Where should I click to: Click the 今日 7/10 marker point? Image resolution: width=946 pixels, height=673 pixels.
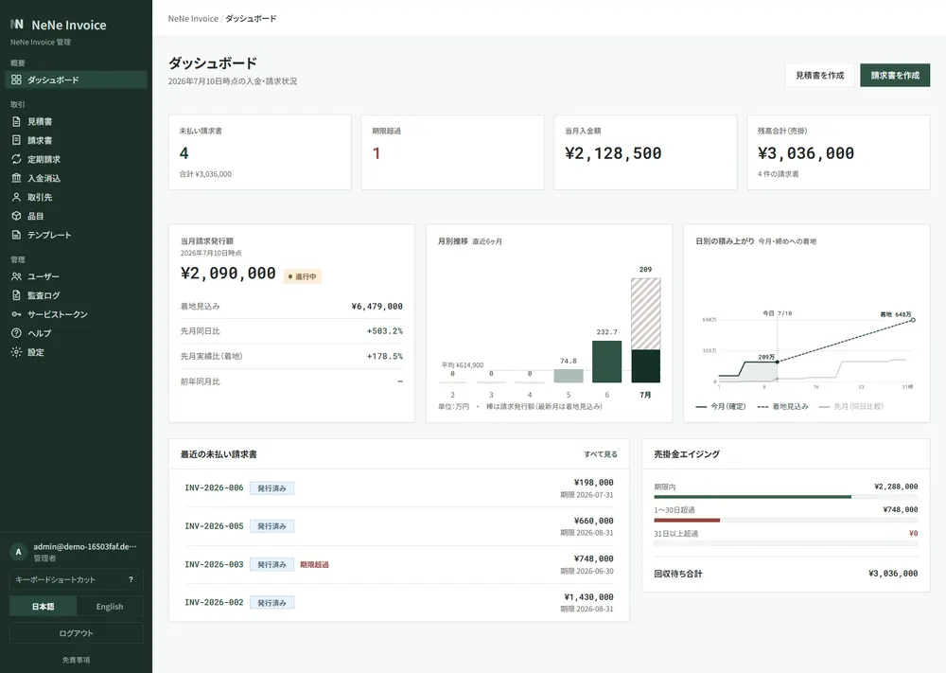click(777, 362)
